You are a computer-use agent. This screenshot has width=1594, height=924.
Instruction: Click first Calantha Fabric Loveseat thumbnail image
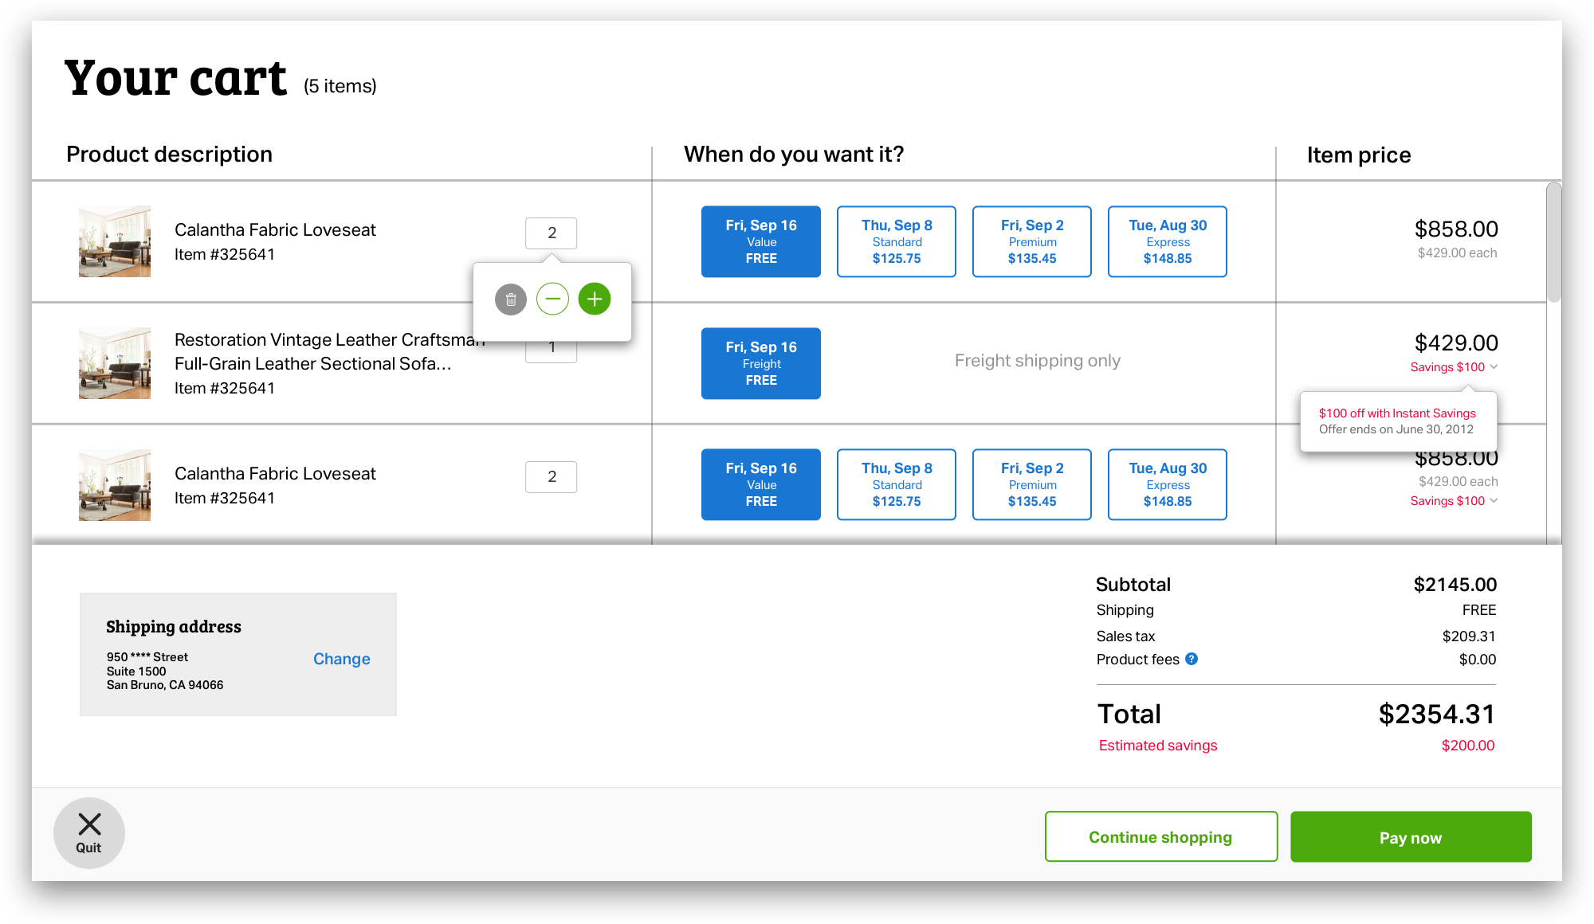click(115, 241)
